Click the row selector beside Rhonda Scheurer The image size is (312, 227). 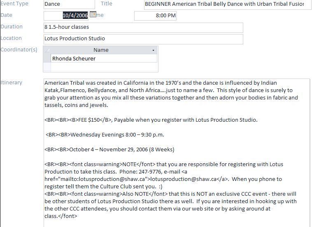click(47, 59)
